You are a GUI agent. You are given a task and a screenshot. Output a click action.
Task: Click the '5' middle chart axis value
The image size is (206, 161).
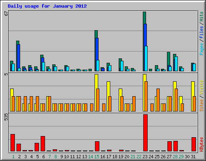pyautogui.click(x=6, y=74)
